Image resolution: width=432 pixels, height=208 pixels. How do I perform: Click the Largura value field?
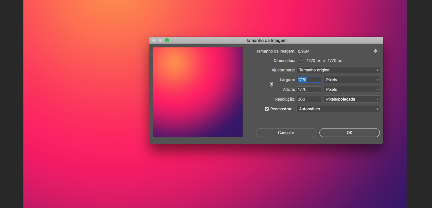pos(309,80)
